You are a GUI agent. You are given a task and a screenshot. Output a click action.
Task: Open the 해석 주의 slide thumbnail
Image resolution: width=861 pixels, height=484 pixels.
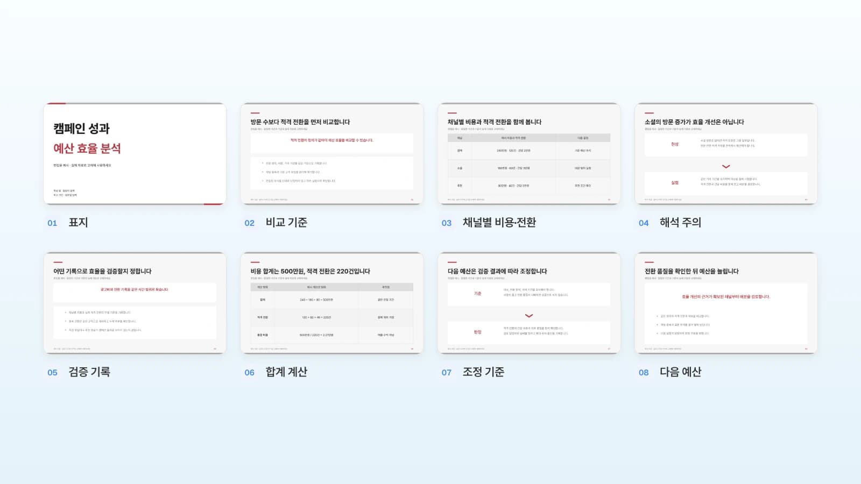(726, 154)
